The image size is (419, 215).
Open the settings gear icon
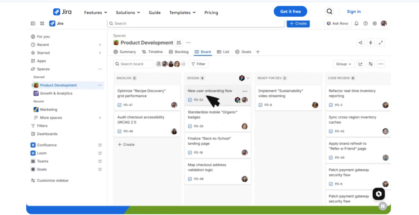click(x=374, y=24)
